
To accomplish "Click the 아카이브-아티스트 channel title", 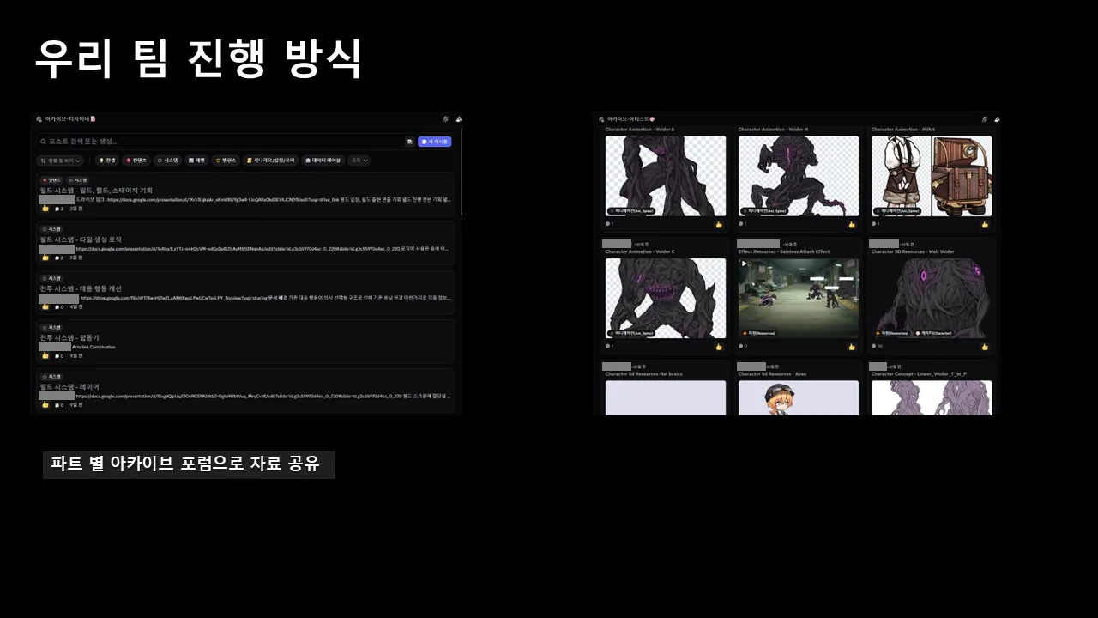I will coord(630,119).
